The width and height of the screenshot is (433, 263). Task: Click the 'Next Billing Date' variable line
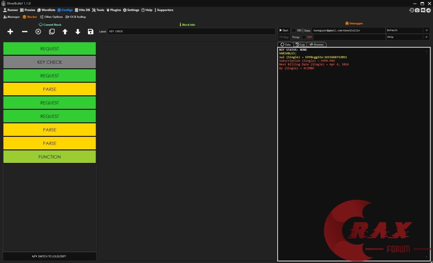314,65
